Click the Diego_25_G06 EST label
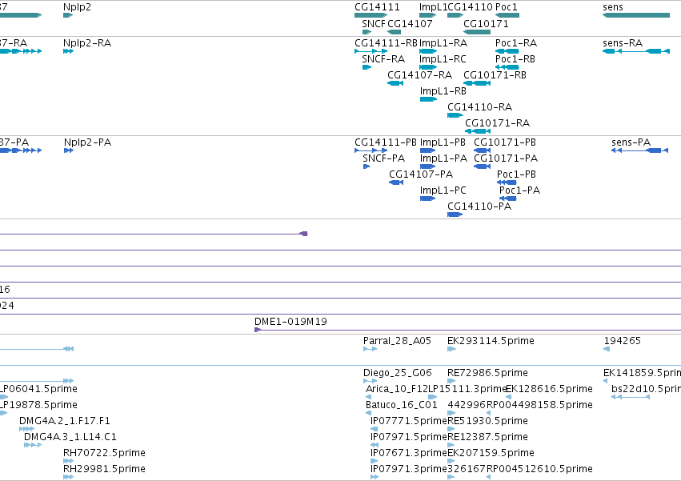This screenshot has width=681, height=481. [x=398, y=373]
